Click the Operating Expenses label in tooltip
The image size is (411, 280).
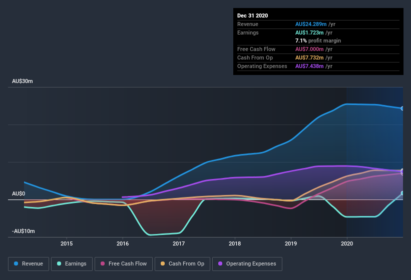tap(262, 66)
